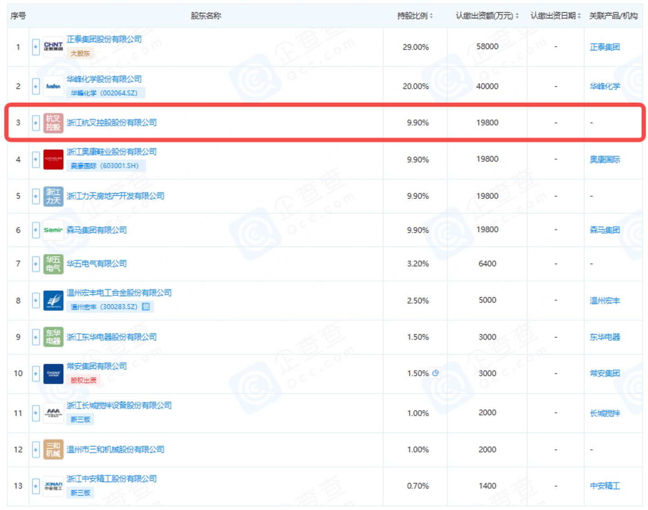Click the 创 badge icon after 温州宏丰 (300283.SZ)
Viewport: 648px width, 510px height.
(x=146, y=307)
